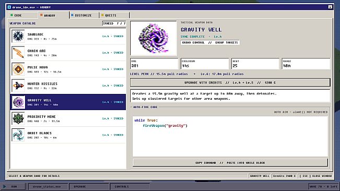Click the drone_ide.exe title bar icon
Image resolution: width=340 pixels, height=191 pixels.
click(x=9, y=7)
